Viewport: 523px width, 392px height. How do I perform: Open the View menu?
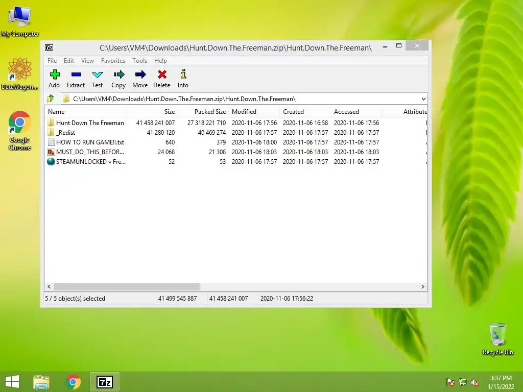click(x=87, y=61)
